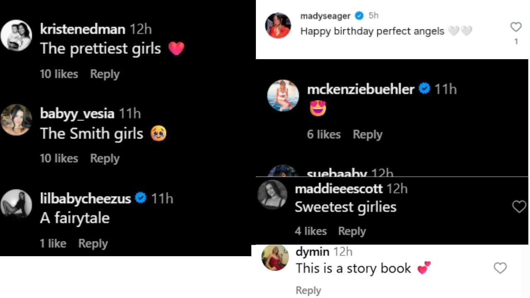
Task: View the 10 likes on kristenedman's comment
Action: [x=59, y=74]
